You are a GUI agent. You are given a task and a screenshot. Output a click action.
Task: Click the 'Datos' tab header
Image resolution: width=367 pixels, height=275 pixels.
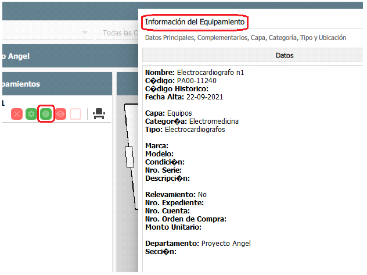pos(284,56)
